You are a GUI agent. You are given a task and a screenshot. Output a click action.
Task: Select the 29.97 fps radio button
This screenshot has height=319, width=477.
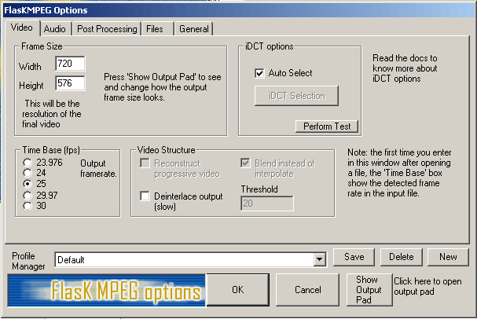point(28,195)
